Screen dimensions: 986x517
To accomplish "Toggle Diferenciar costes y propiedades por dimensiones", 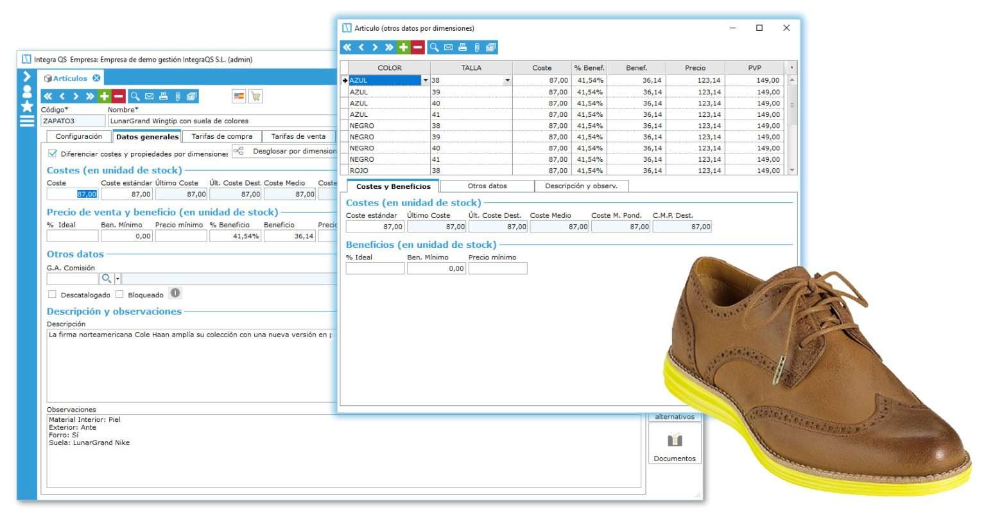I will 52,153.
